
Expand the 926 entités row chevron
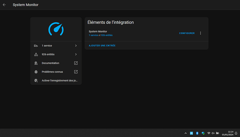click(x=76, y=54)
